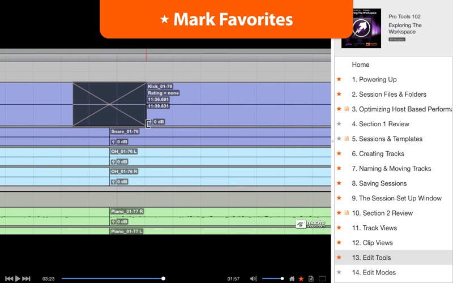This screenshot has height=283, width=453.
Task: Toggle favorite star for 12. Clip Views
Action: (x=339, y=242)
